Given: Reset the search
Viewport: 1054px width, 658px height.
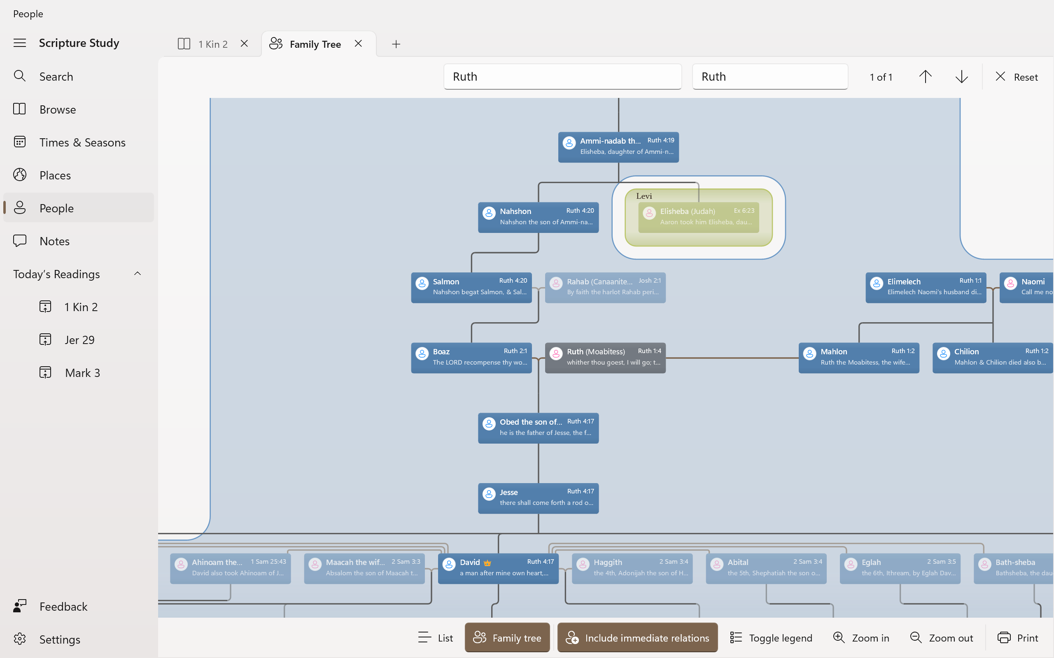Looking at the screenshot, I should click(x=1017, y=77).
